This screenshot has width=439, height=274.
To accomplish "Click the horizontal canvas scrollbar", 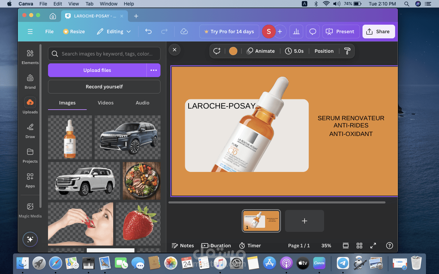I will 277,202.
